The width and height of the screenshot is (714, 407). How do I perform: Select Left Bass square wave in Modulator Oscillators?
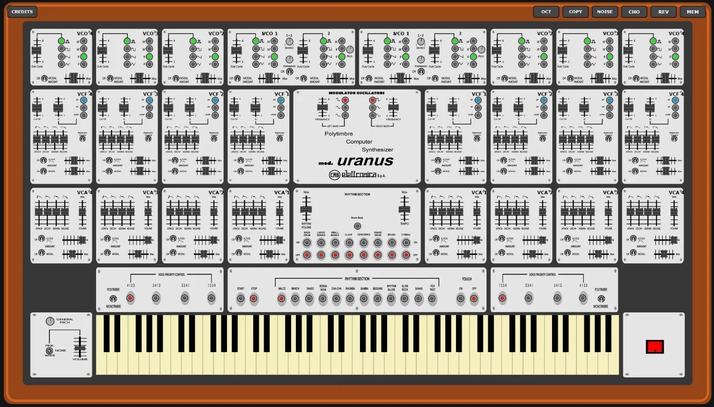coord(345,100)
